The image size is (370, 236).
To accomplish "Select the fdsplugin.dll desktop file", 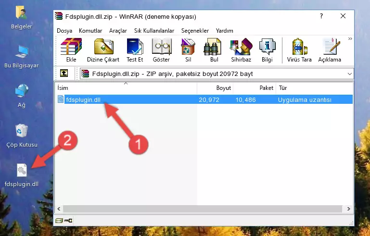I will point(22,175).
